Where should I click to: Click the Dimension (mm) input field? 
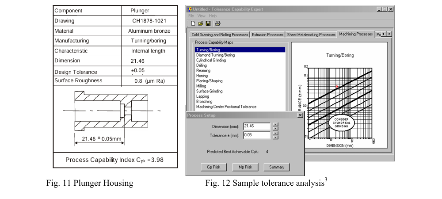[257, 126]
